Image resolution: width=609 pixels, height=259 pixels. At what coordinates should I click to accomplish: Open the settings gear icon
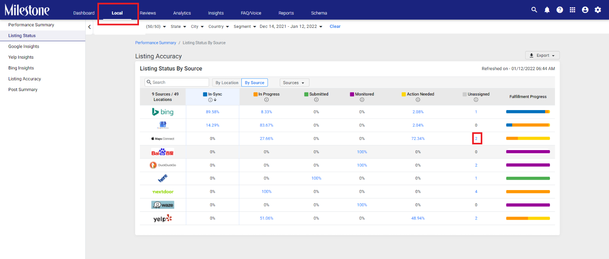(x=598, y=10)
